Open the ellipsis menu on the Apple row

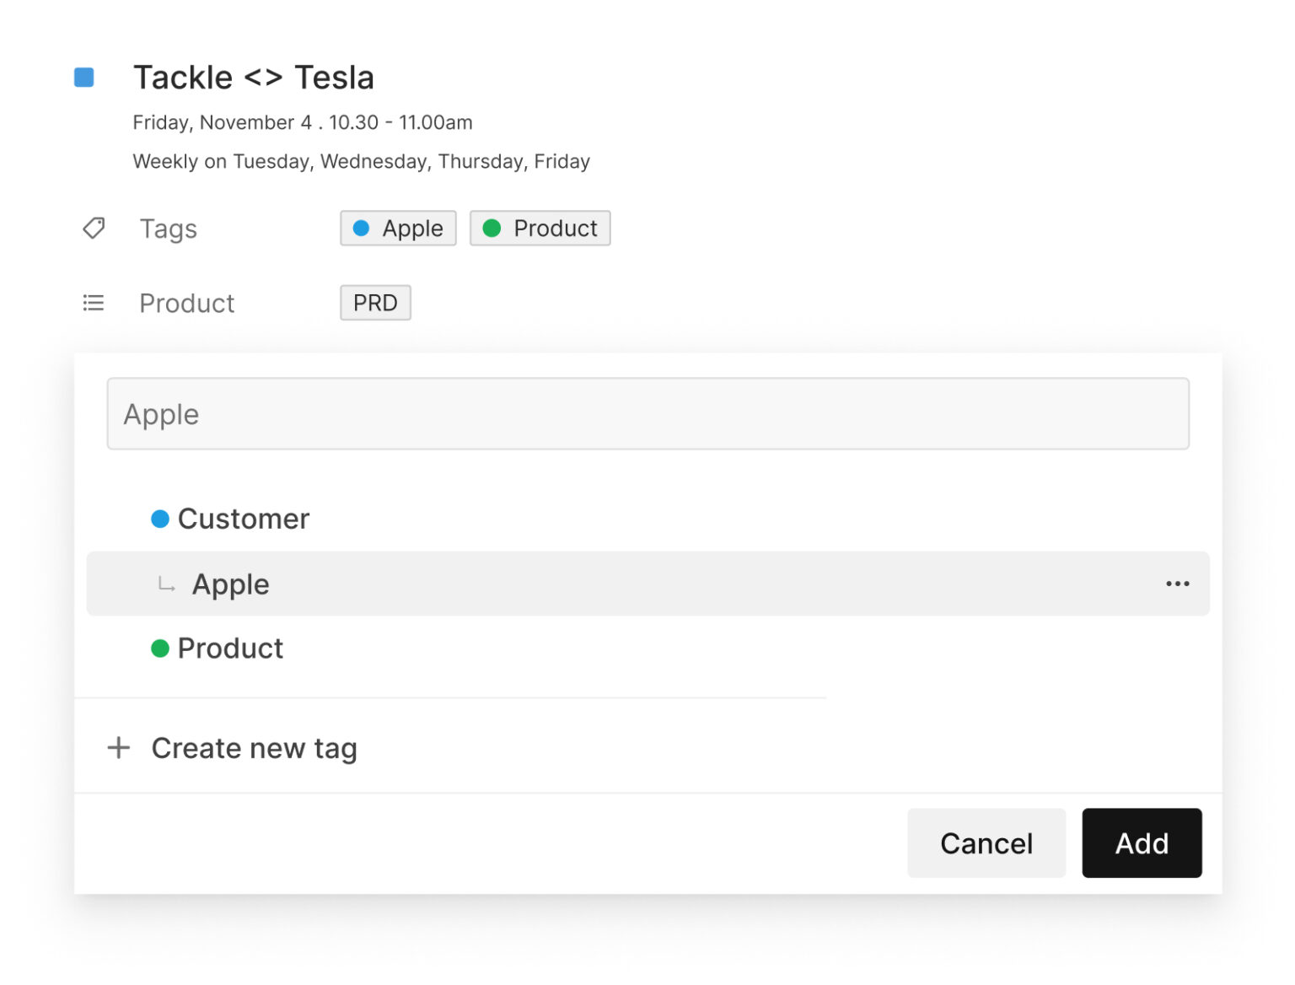(1177, 583)
